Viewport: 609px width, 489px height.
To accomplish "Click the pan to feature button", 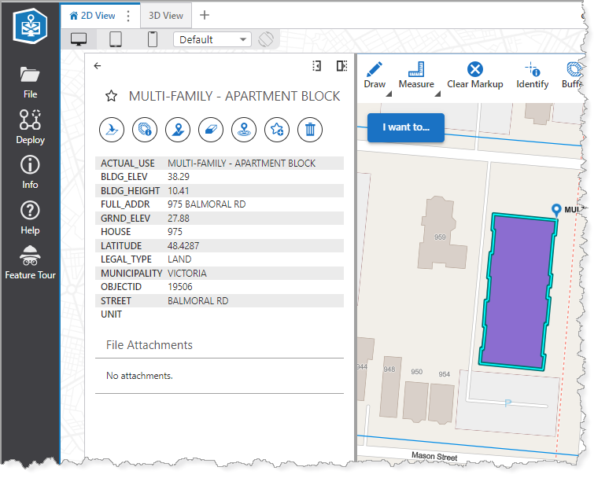I will tap(178, 130).
